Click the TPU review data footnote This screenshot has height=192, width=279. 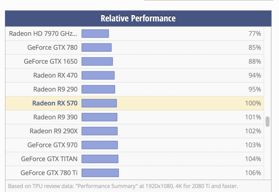[x=123, y=186]
